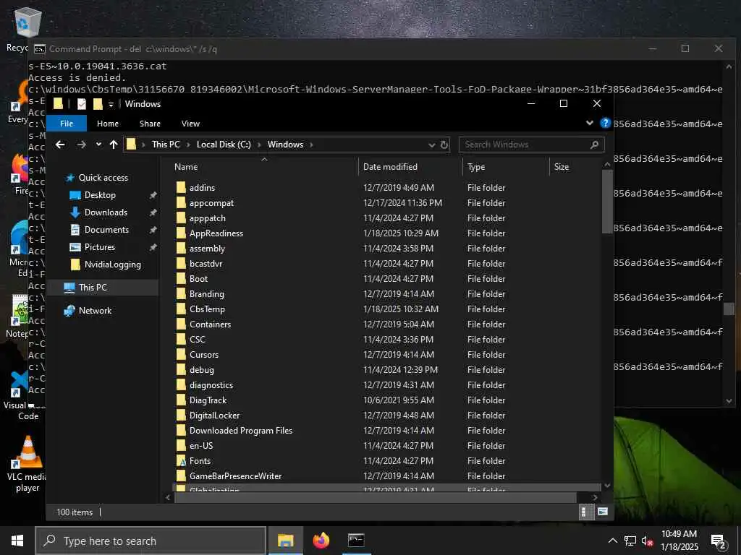Viewport: 741px width, 555px height.
Task: Select the addins folder icon
Action: click(181, 187)
